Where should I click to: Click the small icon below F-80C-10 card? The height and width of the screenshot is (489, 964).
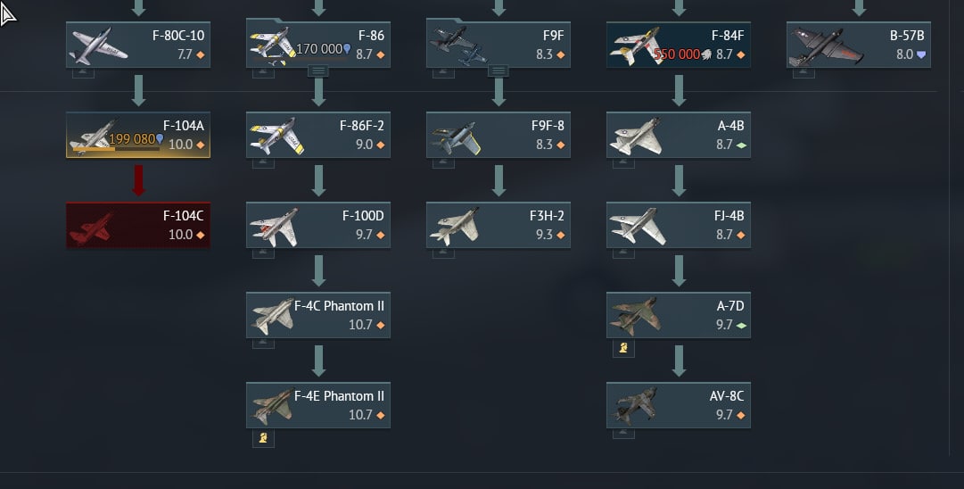pyautogui.click(x=83, y=73)
